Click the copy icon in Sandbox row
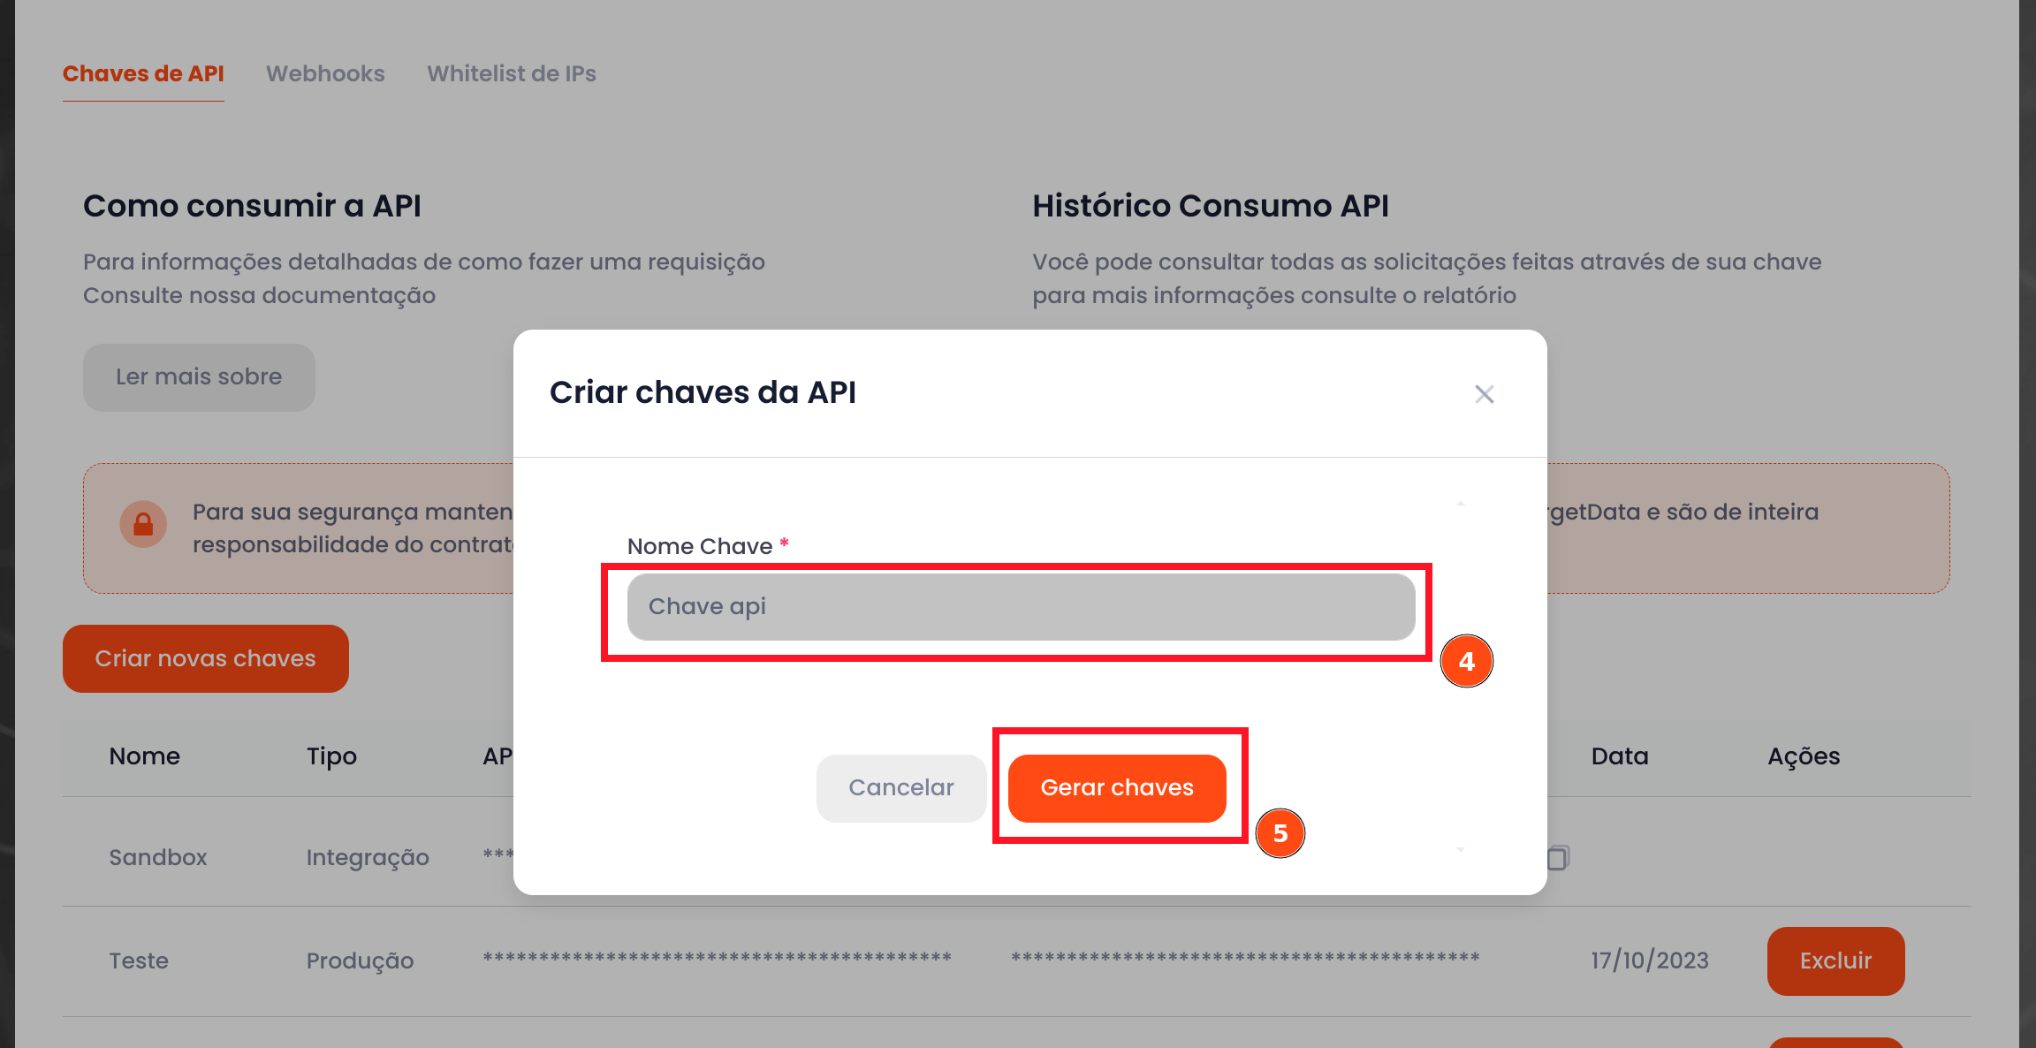Screen dimensions: 2036x1048 (x=1557, y=857)
